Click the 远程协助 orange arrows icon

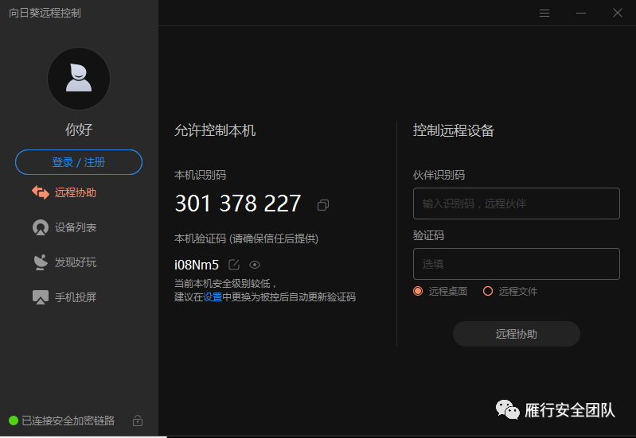coord(41,192)
